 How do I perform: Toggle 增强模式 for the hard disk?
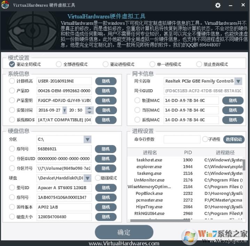(x=97, y=178)
